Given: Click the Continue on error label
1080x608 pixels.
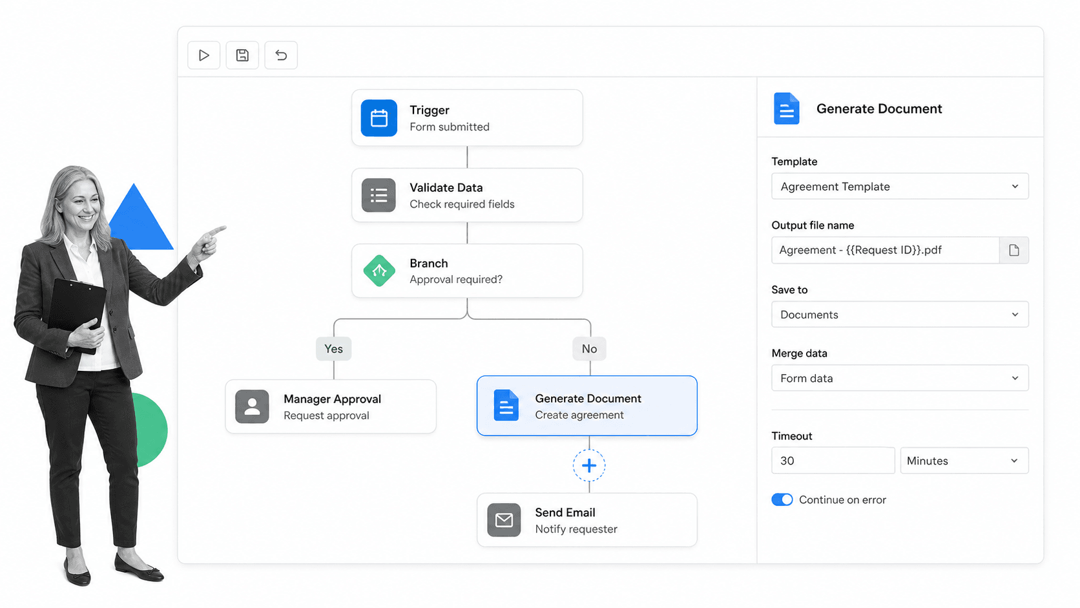Looking at the screenshot, I should (x=842, y=499).
